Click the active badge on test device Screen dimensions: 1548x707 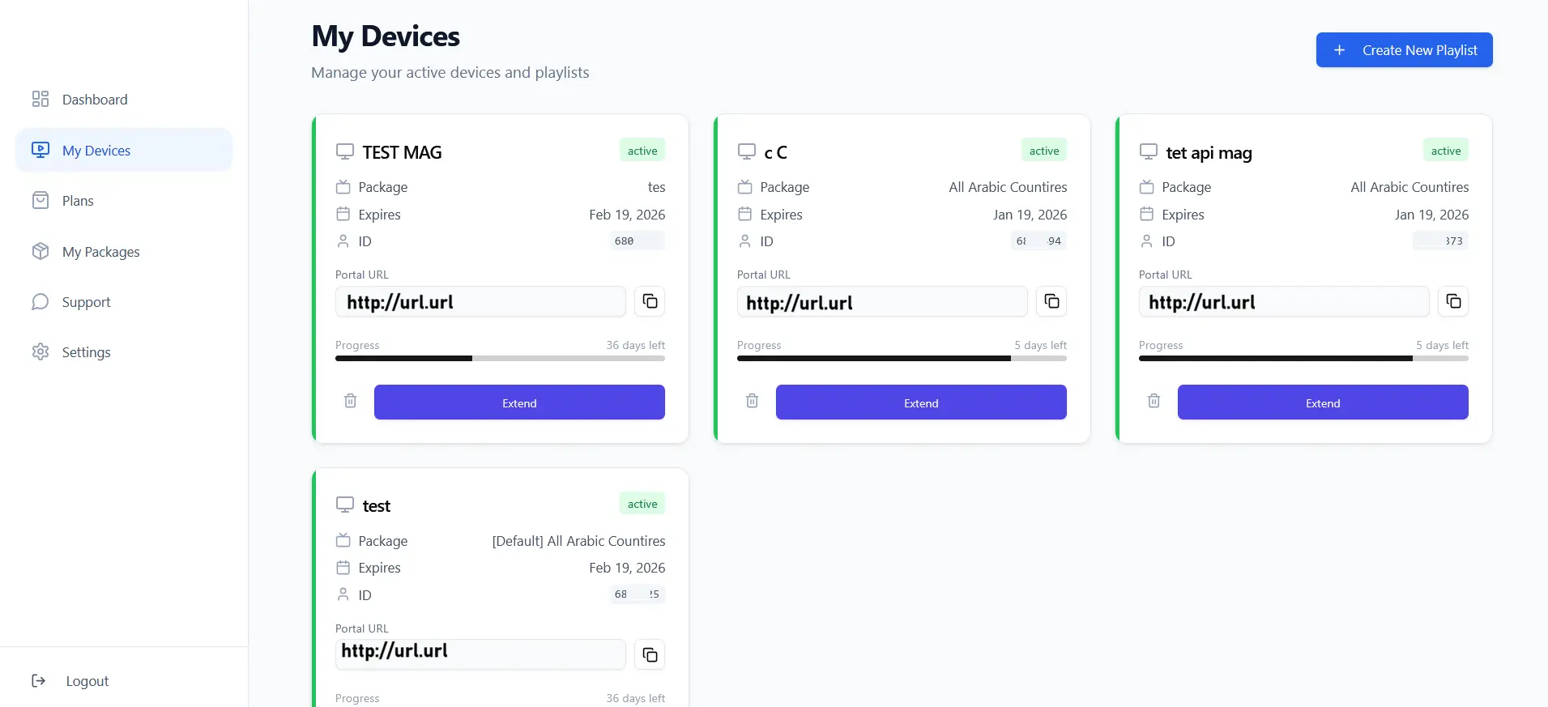(x=642, y=504)
